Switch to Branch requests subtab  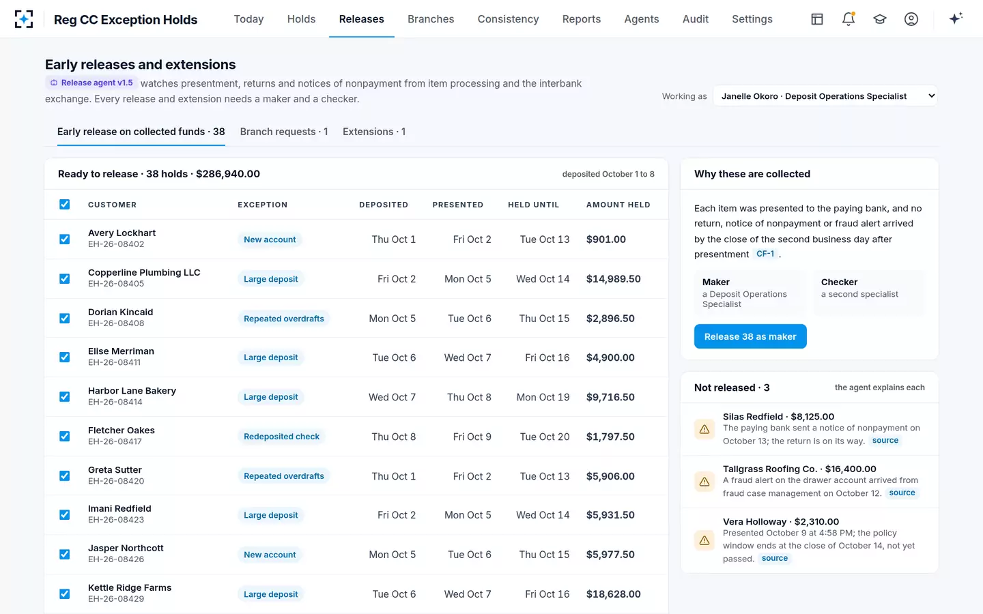[284, 132]
